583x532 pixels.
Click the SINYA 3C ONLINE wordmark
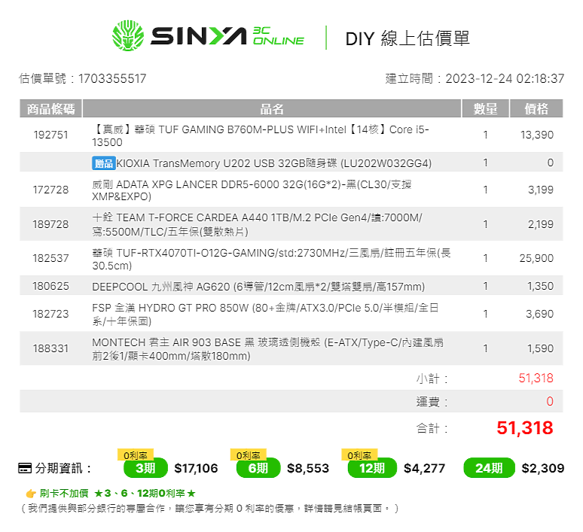(227, 36)
